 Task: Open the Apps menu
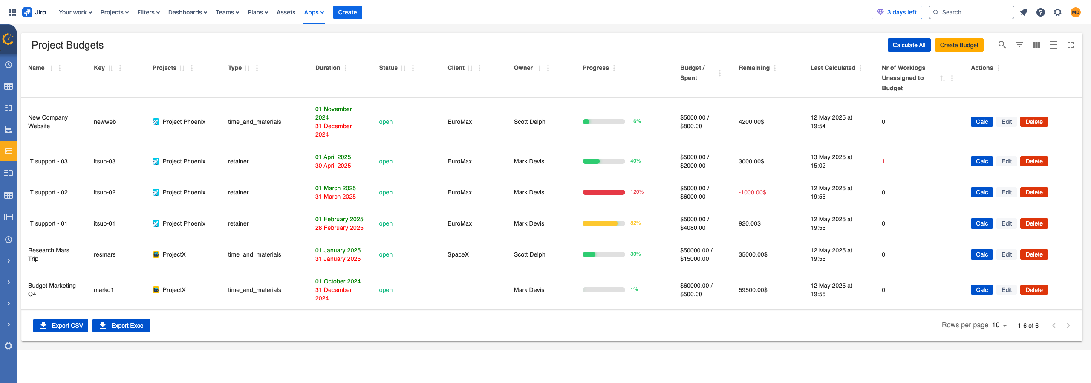[x=314, y=12]
